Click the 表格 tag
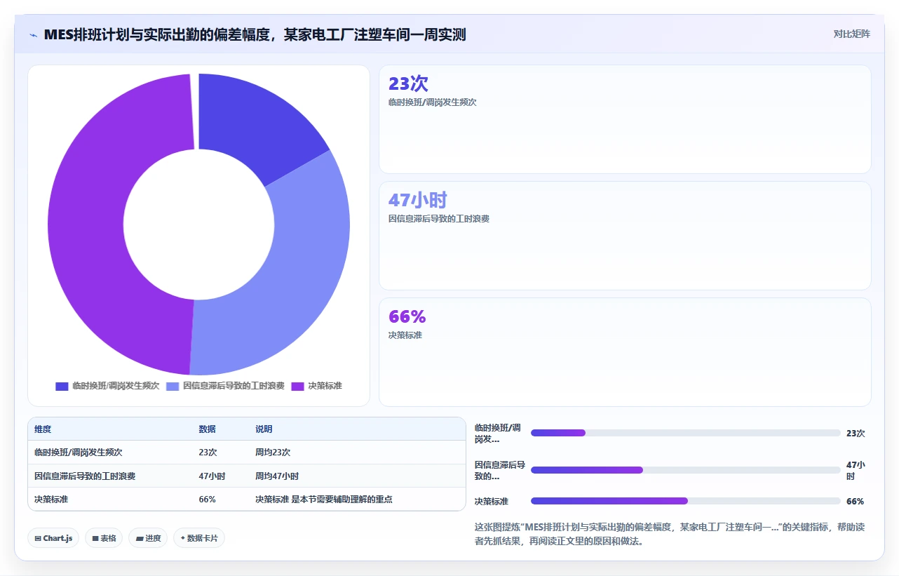This screenshot has height=576, width=899. pos(104,538)
